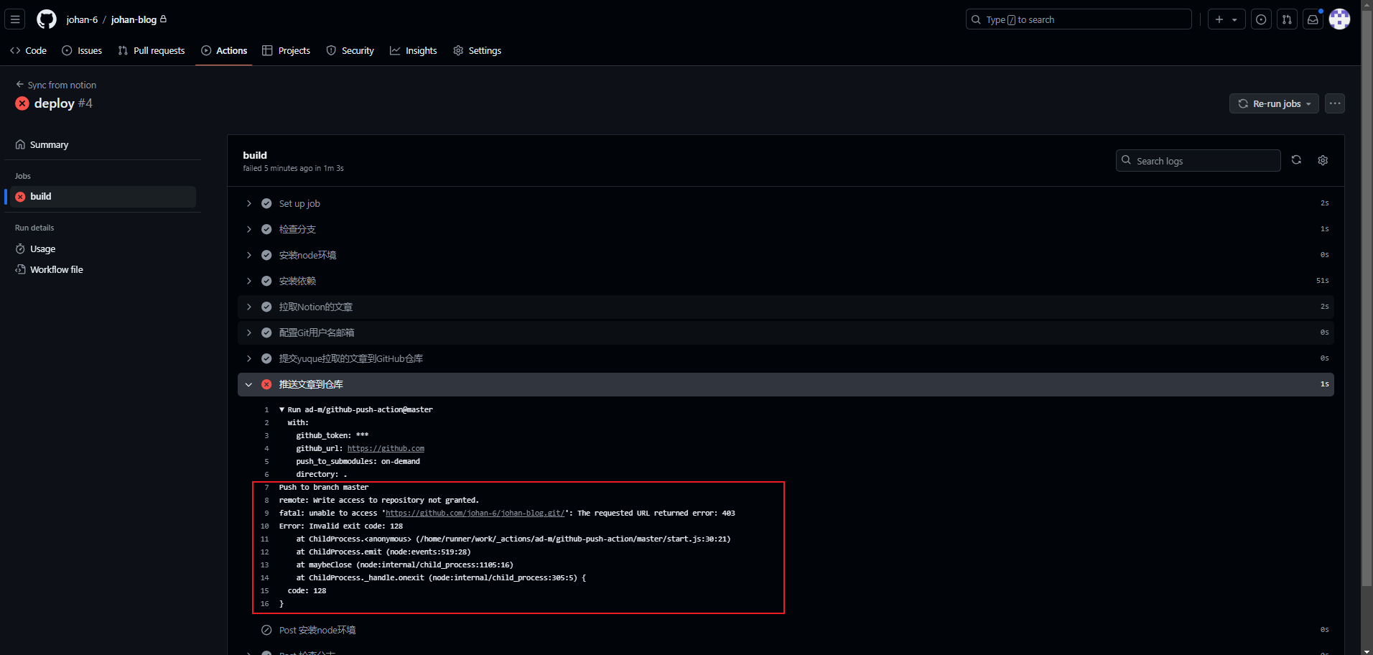Screen dimensions: 1373x655
Task: Expand the Set up job step
Action: click(299, 203)
